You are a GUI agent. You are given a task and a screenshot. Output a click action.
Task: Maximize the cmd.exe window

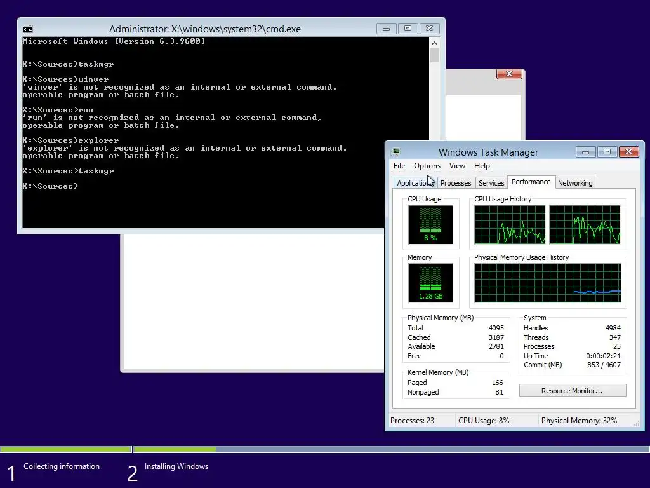pos(408,29)
